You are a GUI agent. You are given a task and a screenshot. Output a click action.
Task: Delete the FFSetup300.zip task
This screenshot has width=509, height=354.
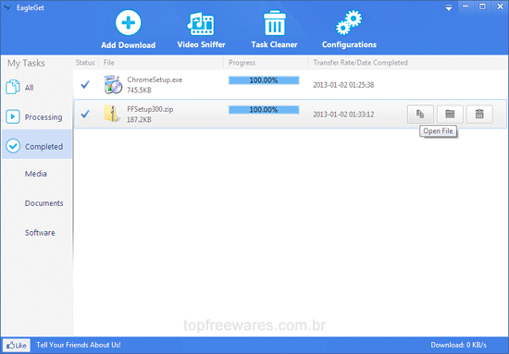(479, 114)
